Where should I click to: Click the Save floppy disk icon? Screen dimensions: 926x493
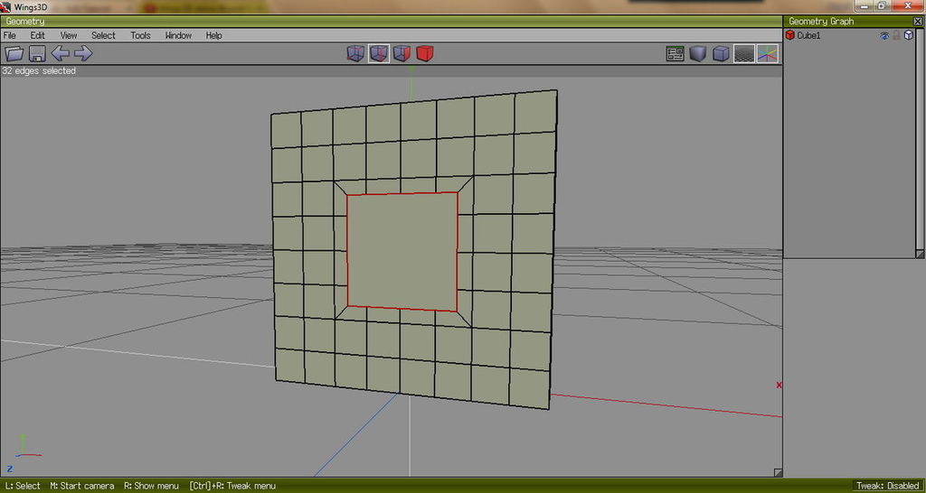coord(38,54)
